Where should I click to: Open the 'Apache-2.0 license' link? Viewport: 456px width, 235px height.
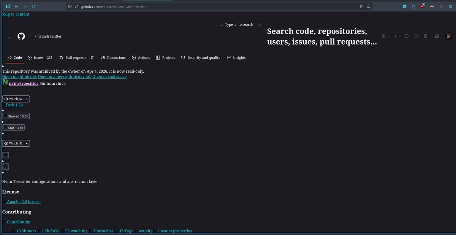pyautogui.click(x=24, y=202)
